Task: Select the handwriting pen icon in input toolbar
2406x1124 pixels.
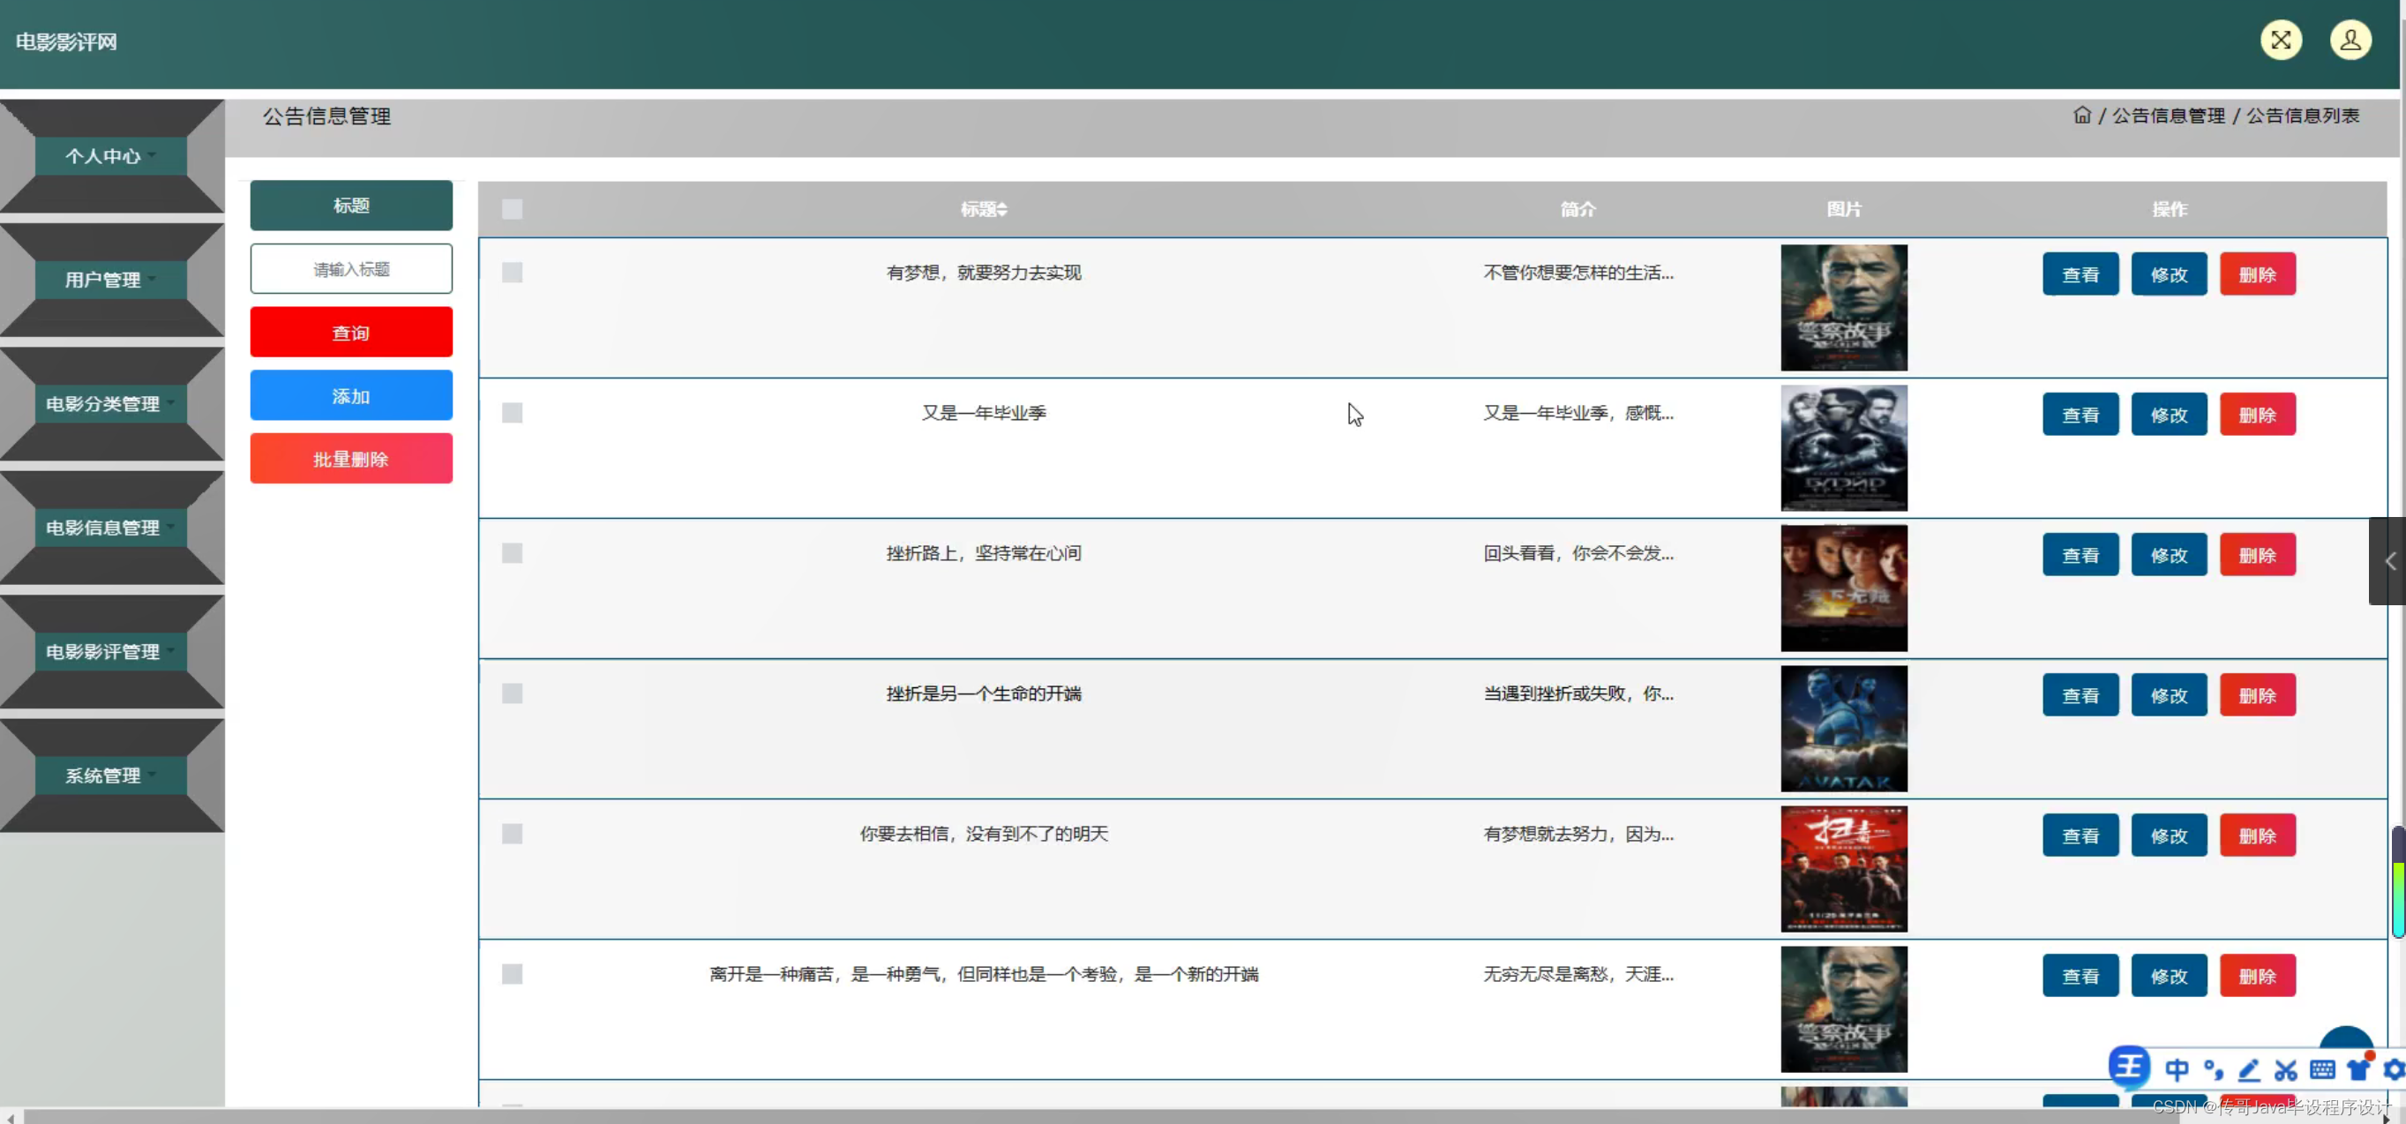Action: [x=2250, y=1070]
